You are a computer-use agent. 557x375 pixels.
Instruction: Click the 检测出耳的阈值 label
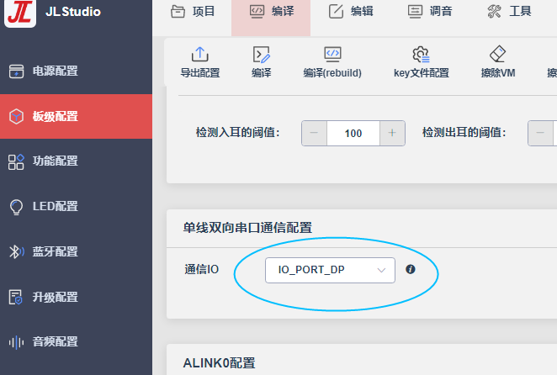(464, 133)
